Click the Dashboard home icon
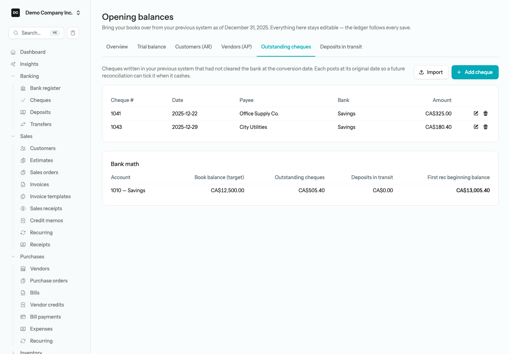 (x=13, y=52)
